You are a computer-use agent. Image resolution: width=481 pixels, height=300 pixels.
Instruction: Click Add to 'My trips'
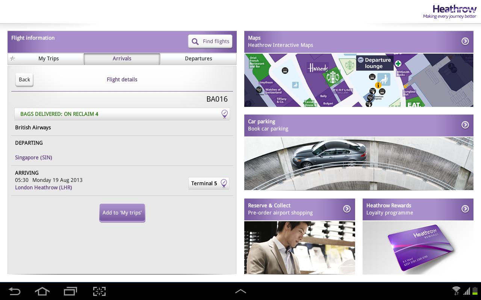pos(122,212)
